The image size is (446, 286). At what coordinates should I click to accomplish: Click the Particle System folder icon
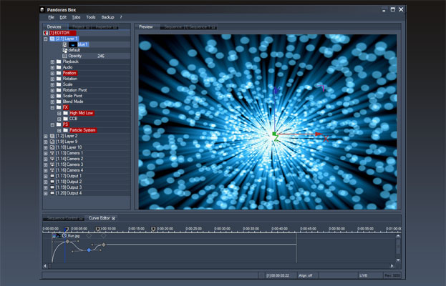coord(65,130)
